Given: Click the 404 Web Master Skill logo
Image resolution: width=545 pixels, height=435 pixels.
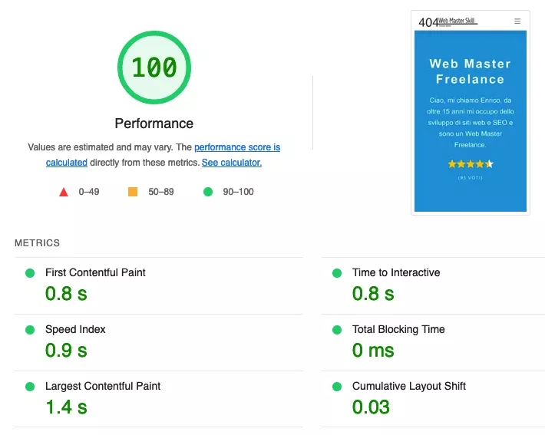Looking at the screenshot, I should pos(447,21).
